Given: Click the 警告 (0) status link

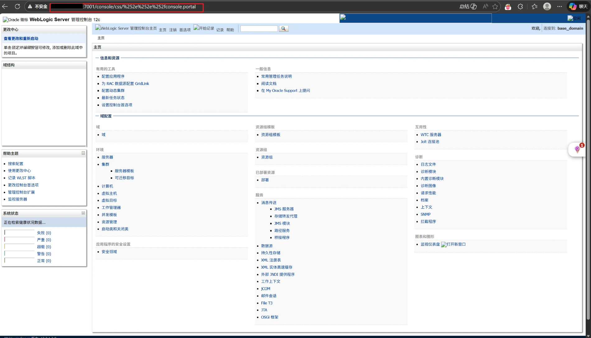Looking at the screenshot, I should click(44, 254).
